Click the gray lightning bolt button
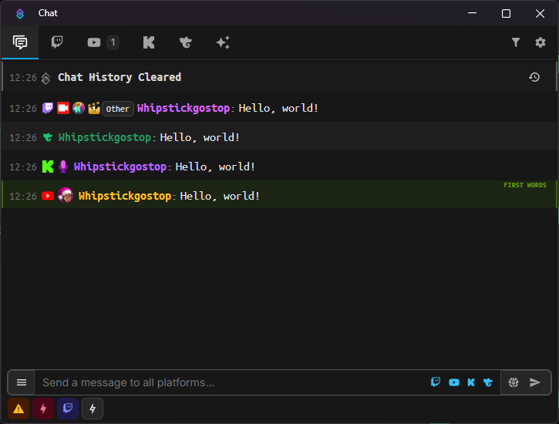This screenshot has width=559, height=424. tap(93, 409)
